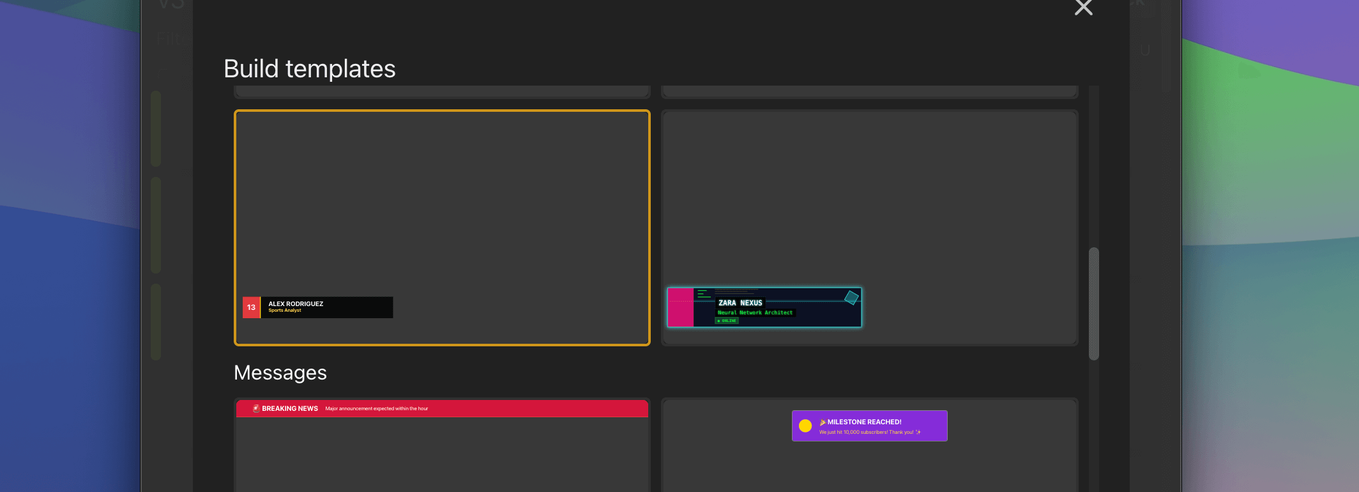Click the red number 13 badge
1359x492 pixels.
pos(251,307)
